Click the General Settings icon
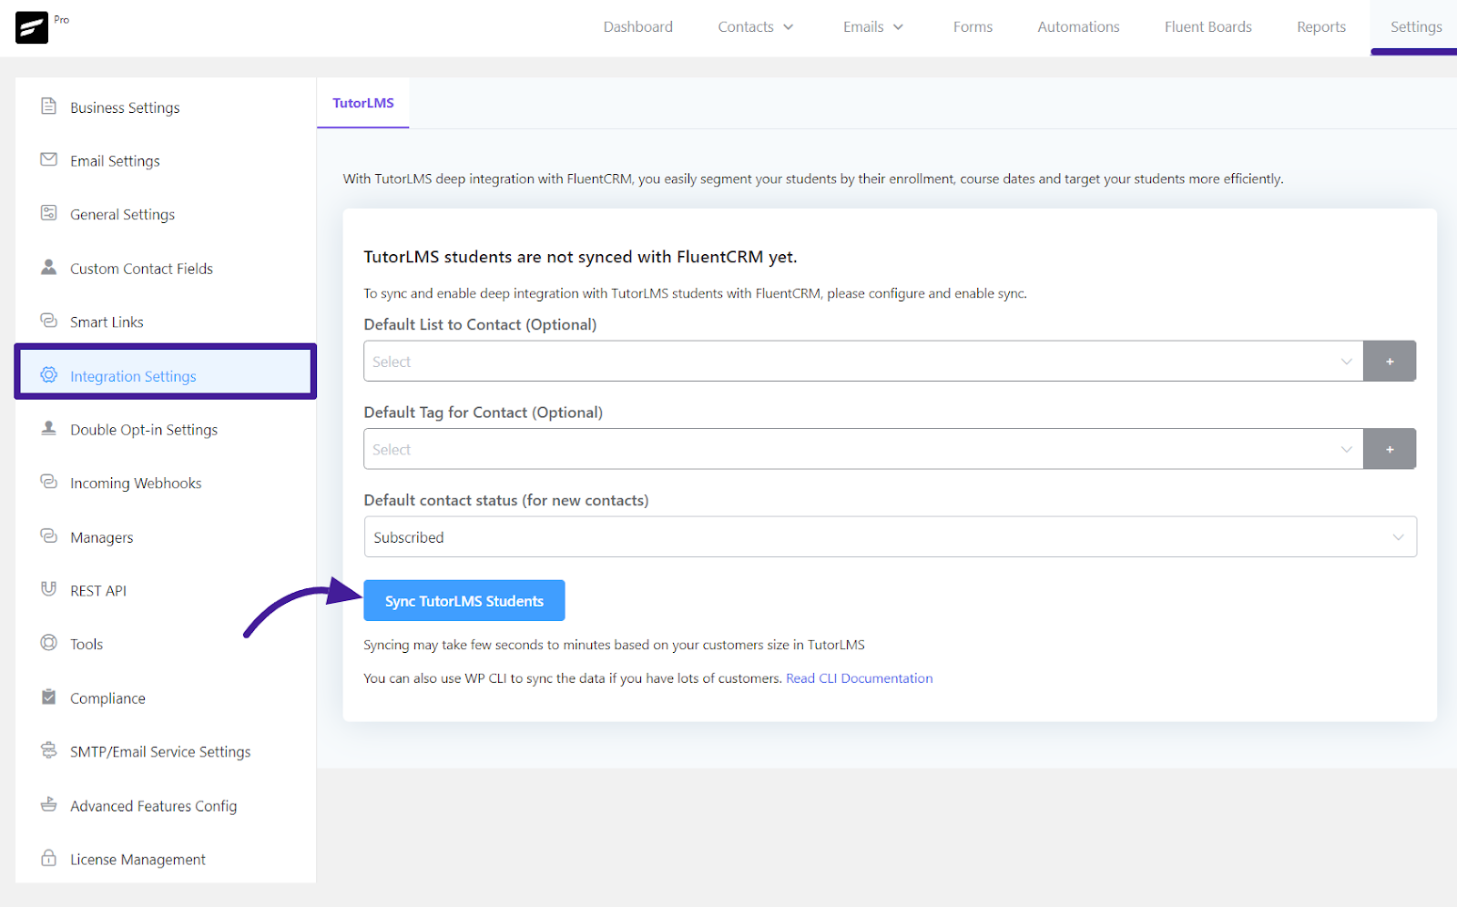Viewport: 1457px width, 907px height. [x=49, y=213]
